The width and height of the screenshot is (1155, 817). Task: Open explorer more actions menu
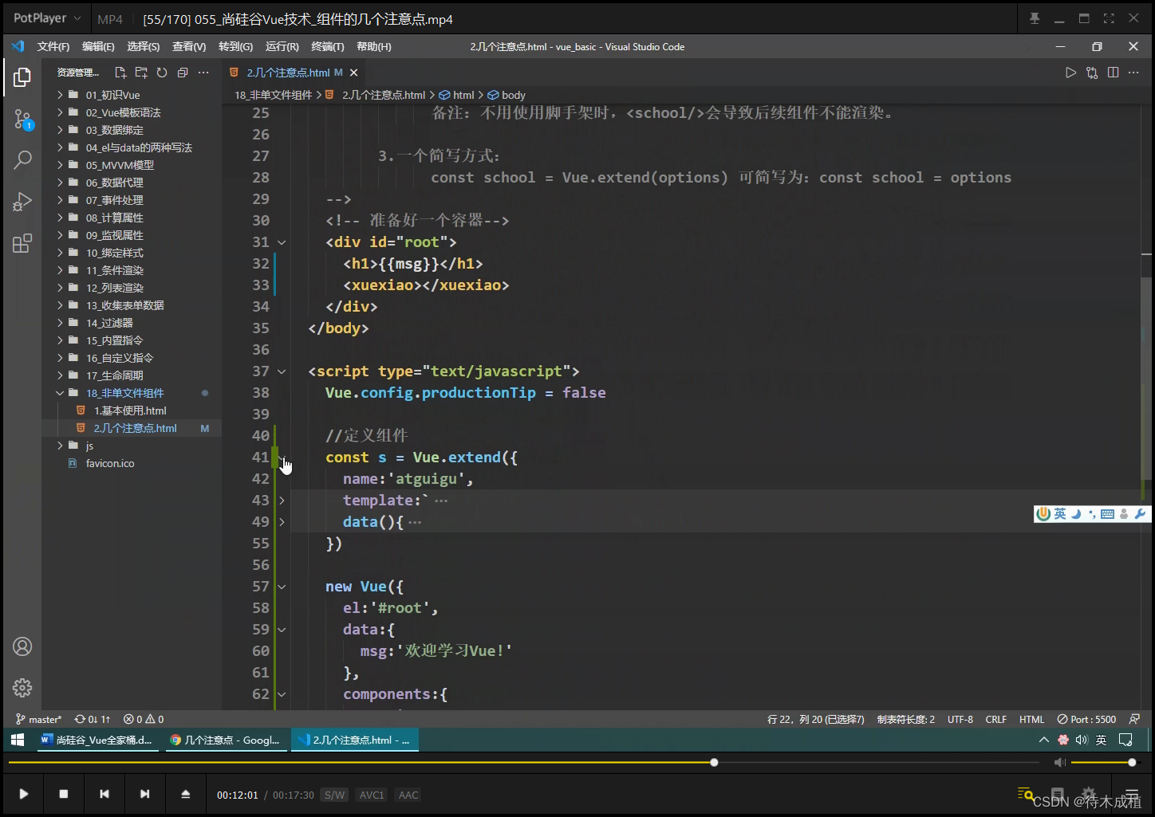203,73
